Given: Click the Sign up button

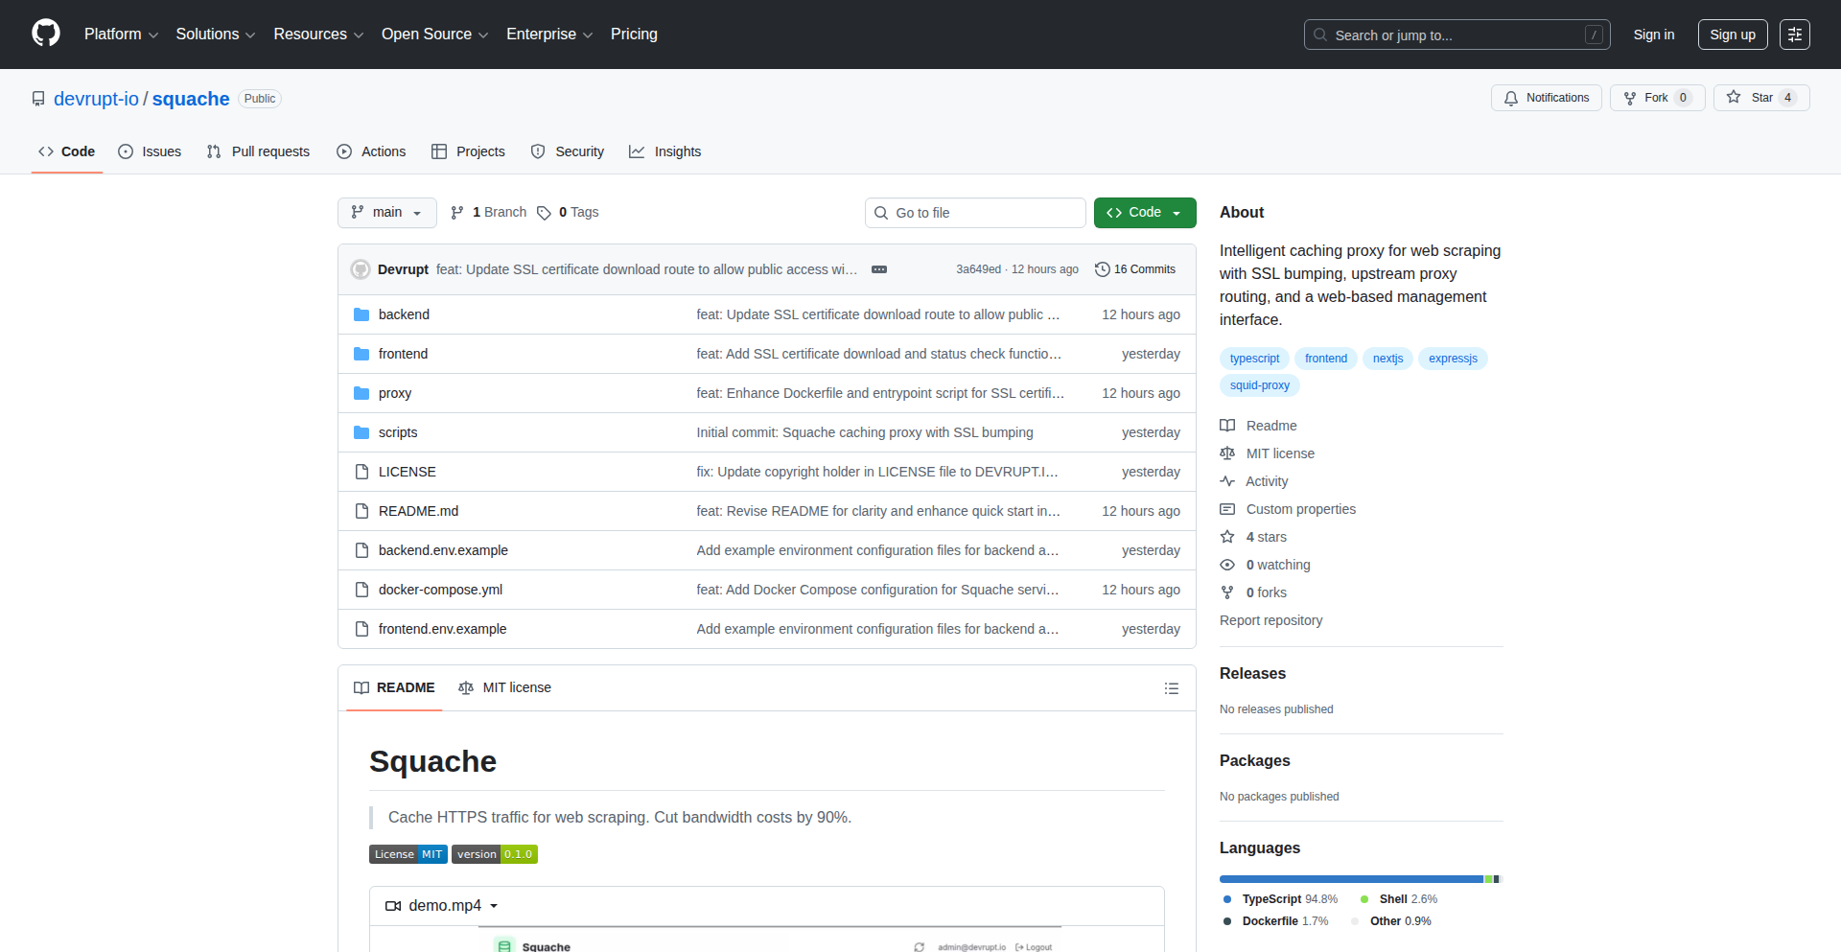Looking at the screenshot, I should point(1732,35).
